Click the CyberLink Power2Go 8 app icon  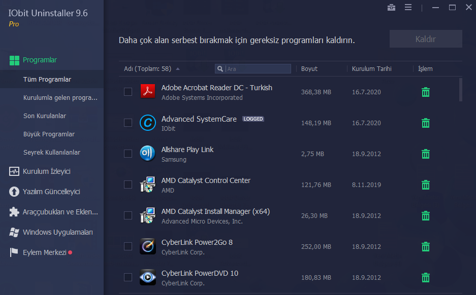pos(148,246)
